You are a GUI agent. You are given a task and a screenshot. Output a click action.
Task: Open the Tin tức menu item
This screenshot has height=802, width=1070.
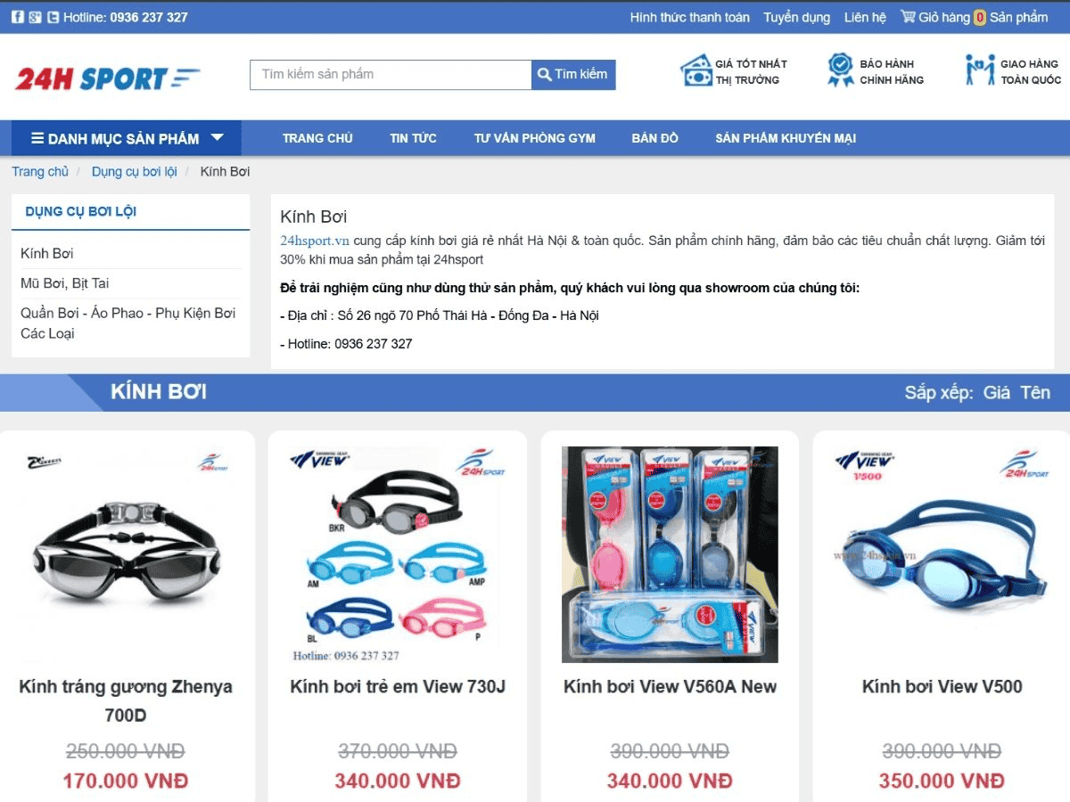point(413,138)
